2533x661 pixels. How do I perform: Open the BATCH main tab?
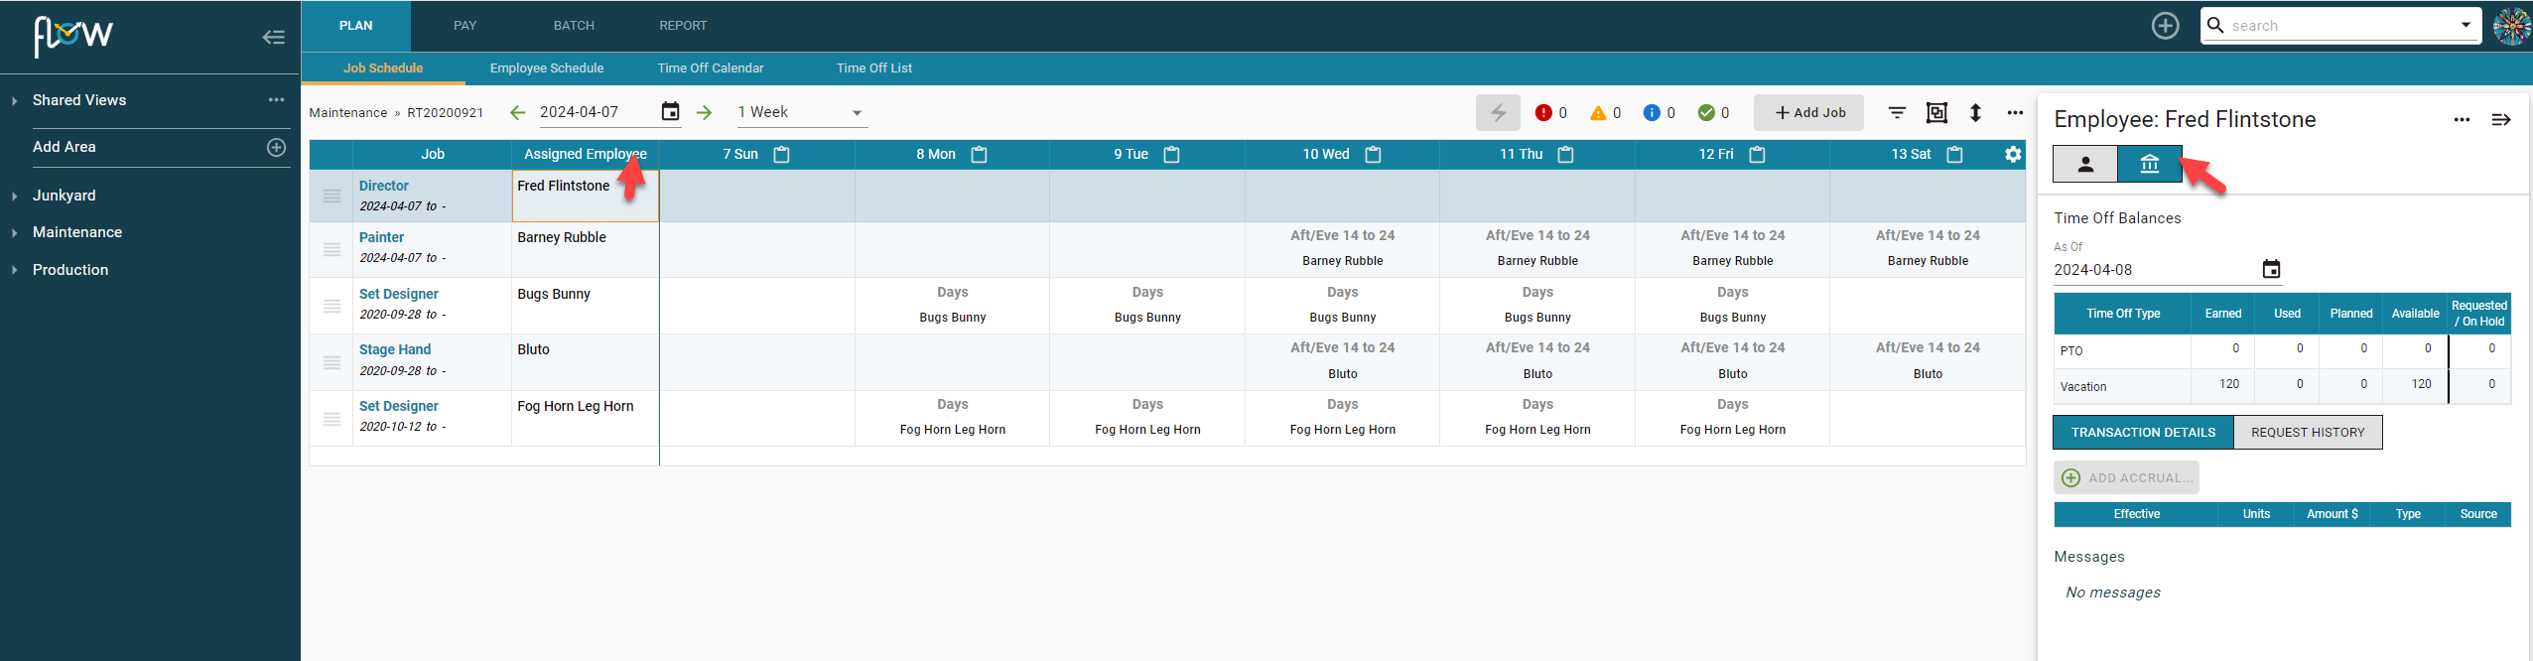click(x=574, y=26)
